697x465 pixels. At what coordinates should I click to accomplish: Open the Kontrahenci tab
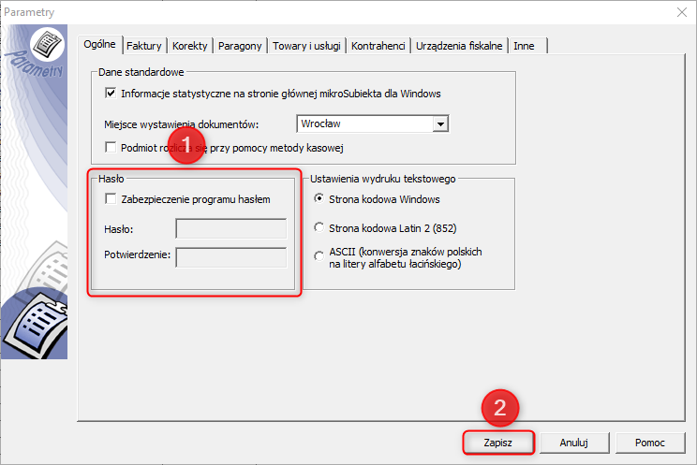[378, 46]
